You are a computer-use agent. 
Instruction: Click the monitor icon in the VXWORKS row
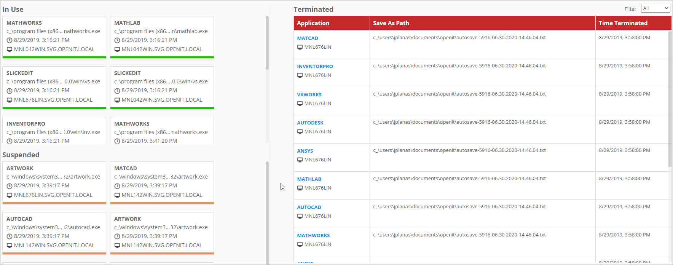pyautogui.click(x=300, y=104)
